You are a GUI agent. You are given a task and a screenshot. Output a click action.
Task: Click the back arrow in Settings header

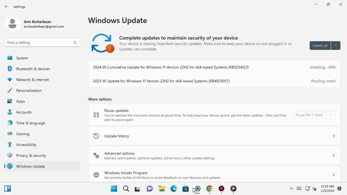click(x=7, y=6)
